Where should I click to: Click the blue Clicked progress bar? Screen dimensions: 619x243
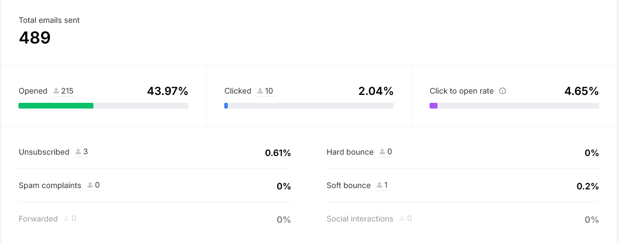[226, 105]
